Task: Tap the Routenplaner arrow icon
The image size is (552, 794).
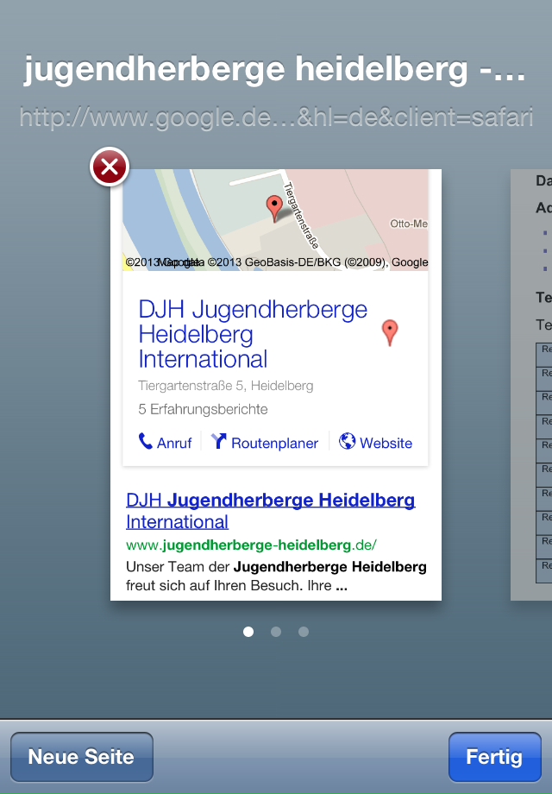Action: [x=218, y=442]
